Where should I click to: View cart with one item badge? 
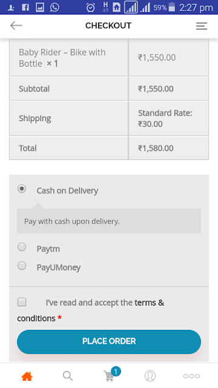(x=110, y=375)
